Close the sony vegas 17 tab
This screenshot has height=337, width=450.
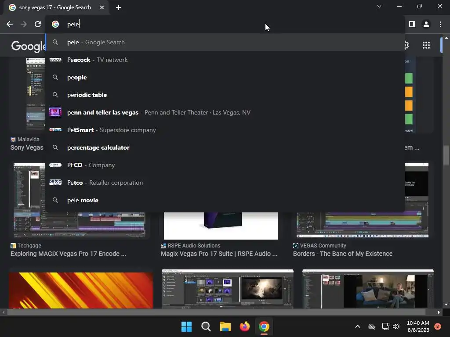click(x=102, y=7)
